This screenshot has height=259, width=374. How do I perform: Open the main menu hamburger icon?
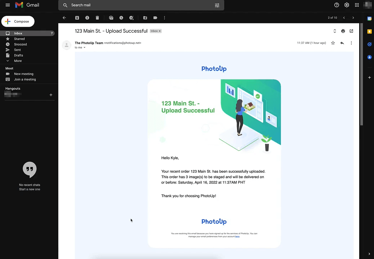click(x=8, y=5)
